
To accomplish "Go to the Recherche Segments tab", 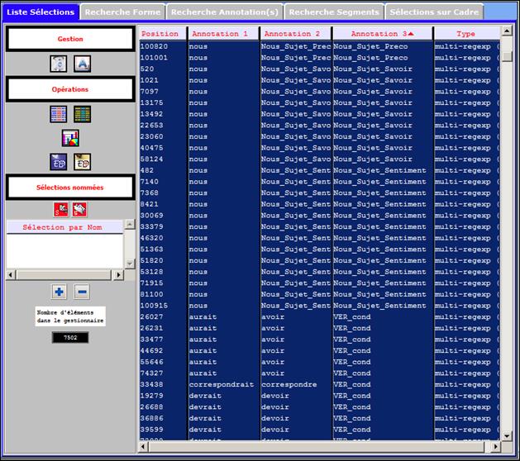I will tap(334, 12).
